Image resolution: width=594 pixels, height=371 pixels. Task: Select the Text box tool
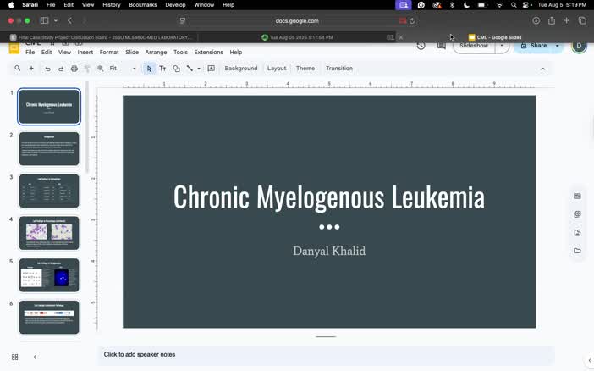[162, 69]
